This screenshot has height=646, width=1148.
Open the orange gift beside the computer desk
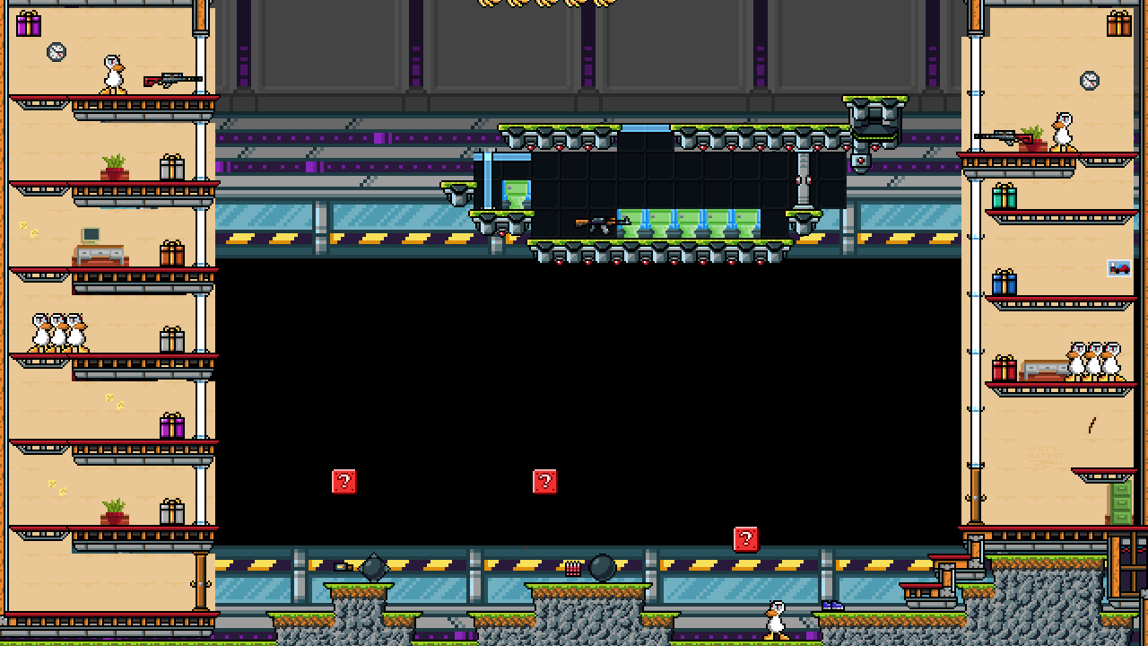(172, 254)
